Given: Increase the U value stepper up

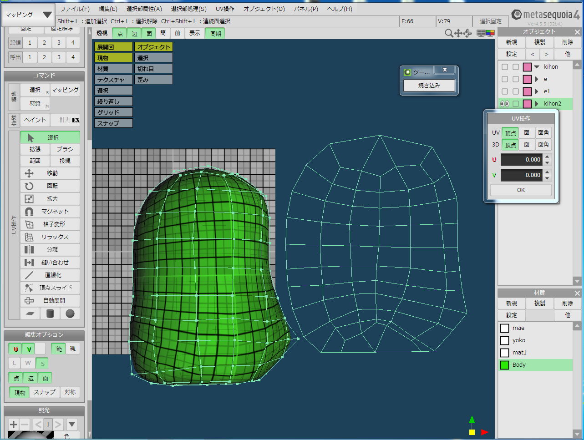Looking at the screenshot, I should pyautogui.click(x=547, y=157).
